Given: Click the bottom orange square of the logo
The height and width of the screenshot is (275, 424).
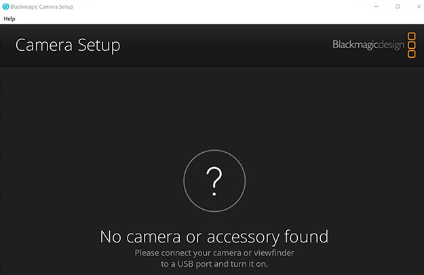Looking at the screenshot, I should click(x=411, y=54).
